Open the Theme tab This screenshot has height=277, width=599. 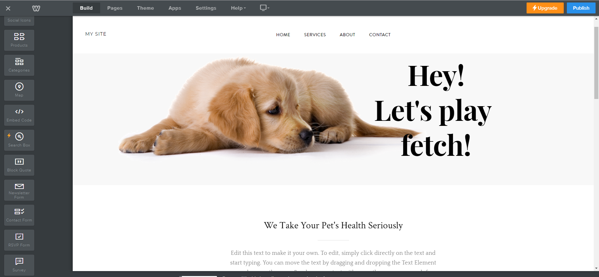[x=145, y=8]
